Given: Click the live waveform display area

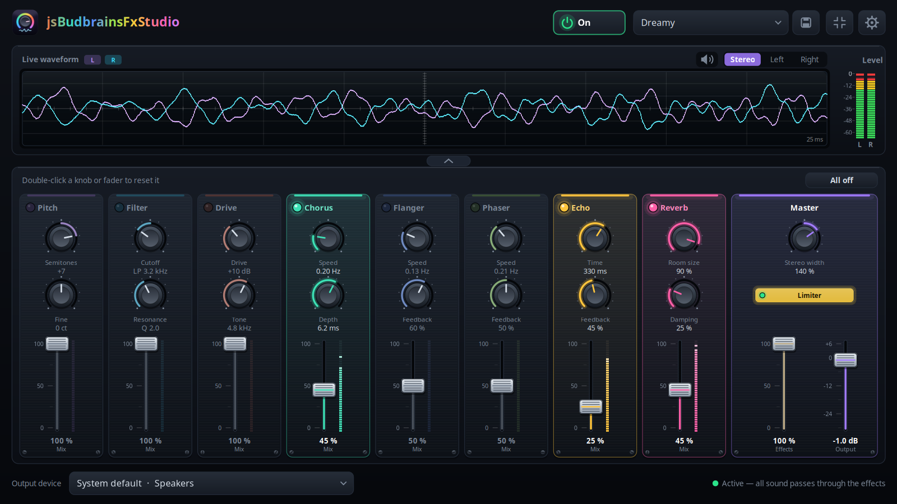Looking at the screenshot, I should pyautogui.click(x=424, y=108).
